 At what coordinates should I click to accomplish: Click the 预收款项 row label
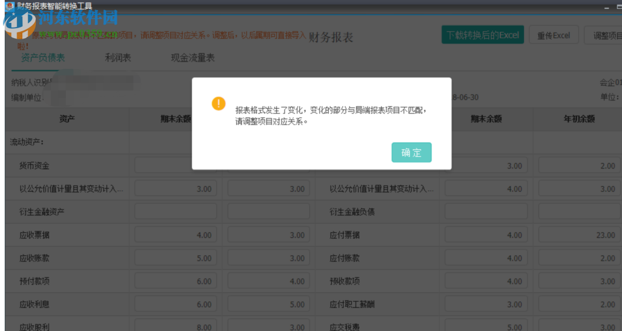(344, 281)
